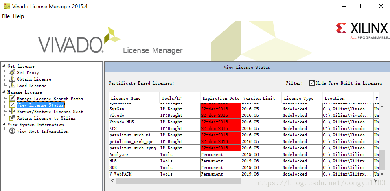Image resolution: width=390 pixels, height=191 pixels.
Task: Click the Return License to Xilinx icon
Action: pyautogui.click(x=13, y=118)
